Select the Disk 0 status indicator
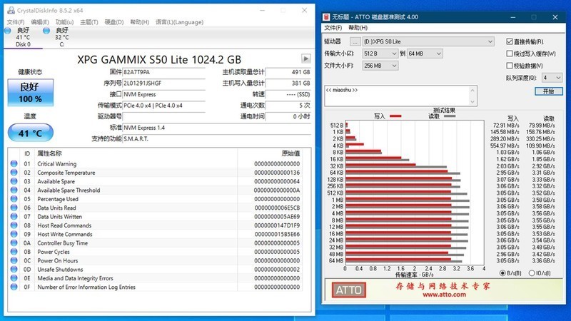This screenshot has width=571, height=321. (x=8, y=31)
